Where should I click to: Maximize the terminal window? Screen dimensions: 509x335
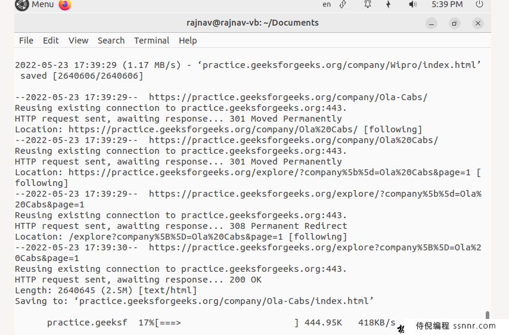(x=454, y=23)
